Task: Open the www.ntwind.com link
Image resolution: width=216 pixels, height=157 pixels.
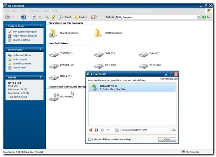Action: click(169, 79)
